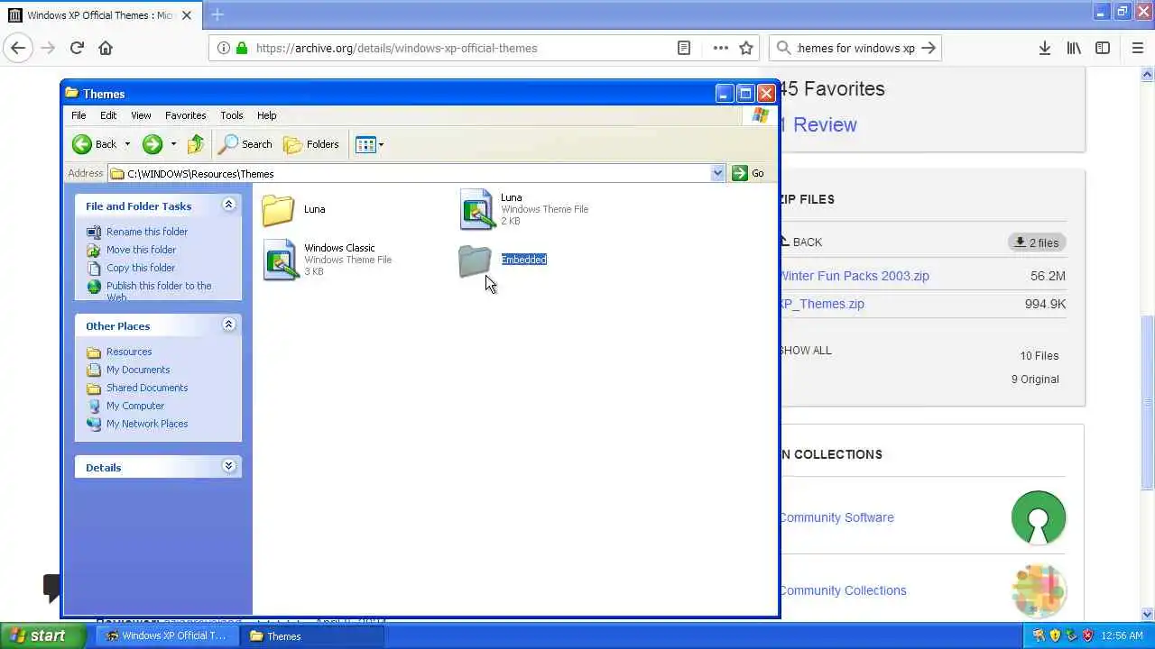Open My Network Places link
The image size is (1155, 649).
[137, 424]
